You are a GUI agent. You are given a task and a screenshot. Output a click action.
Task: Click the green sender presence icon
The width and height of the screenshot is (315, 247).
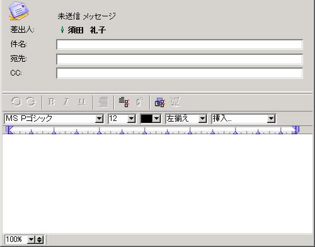(x=62, y=30)
